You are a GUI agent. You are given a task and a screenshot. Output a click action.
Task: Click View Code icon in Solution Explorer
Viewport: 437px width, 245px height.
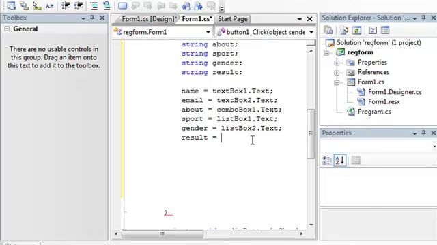pyautogui.click(x=373, y=30)
